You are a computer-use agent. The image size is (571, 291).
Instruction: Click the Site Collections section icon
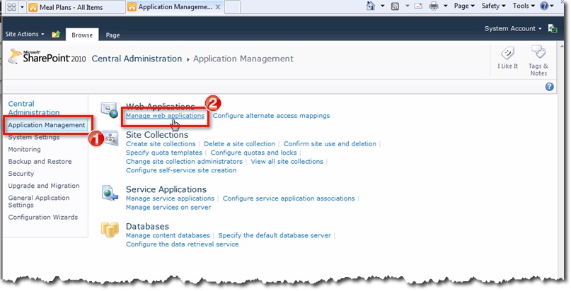click(110, 138)
